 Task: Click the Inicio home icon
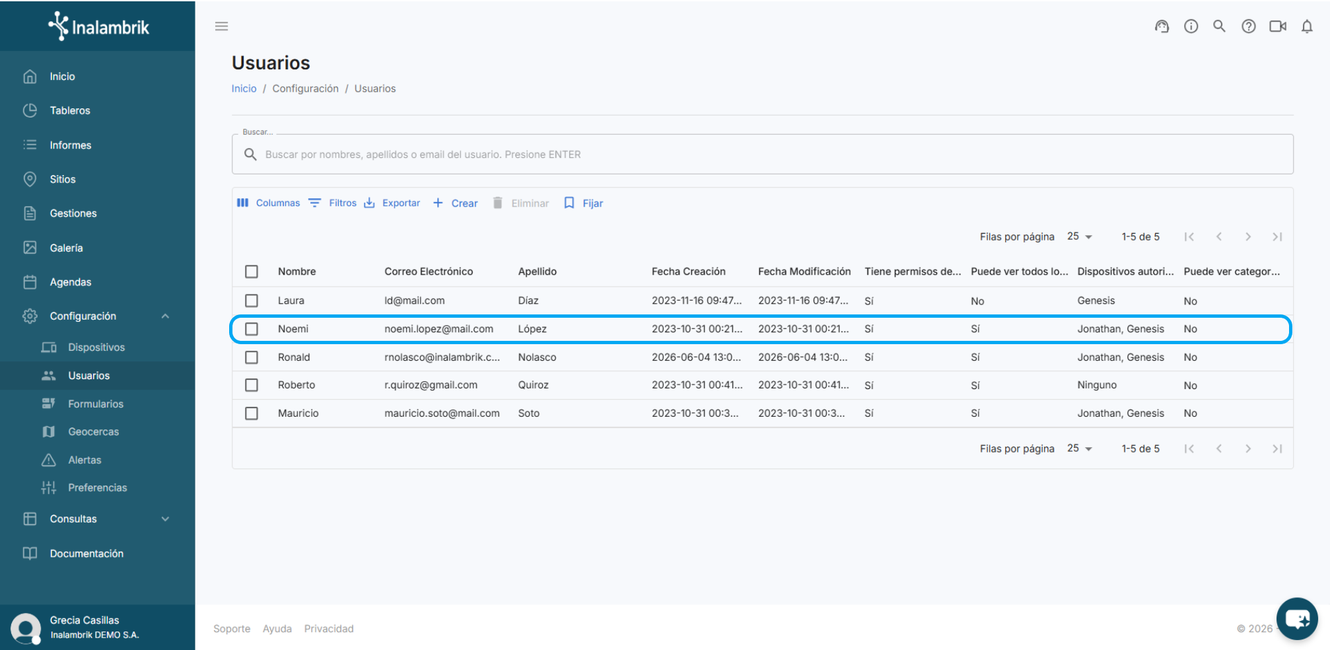point(30,77)
